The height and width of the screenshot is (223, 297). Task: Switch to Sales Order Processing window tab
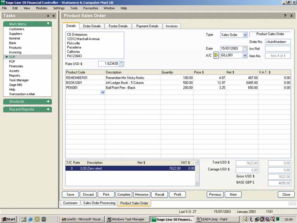coord(99,203)
